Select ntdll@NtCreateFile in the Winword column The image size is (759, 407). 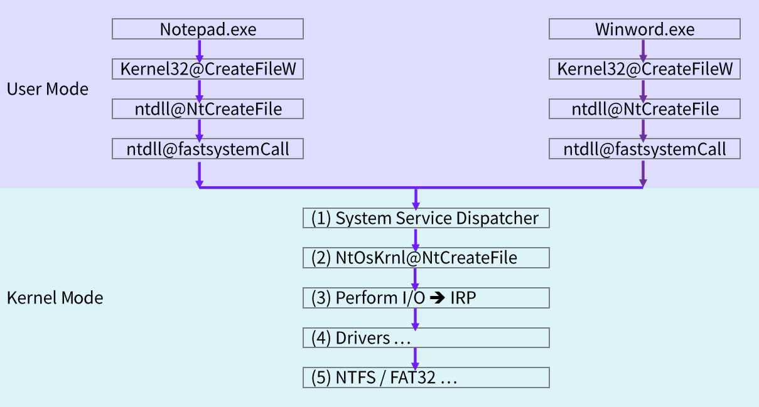pos(644,109)
